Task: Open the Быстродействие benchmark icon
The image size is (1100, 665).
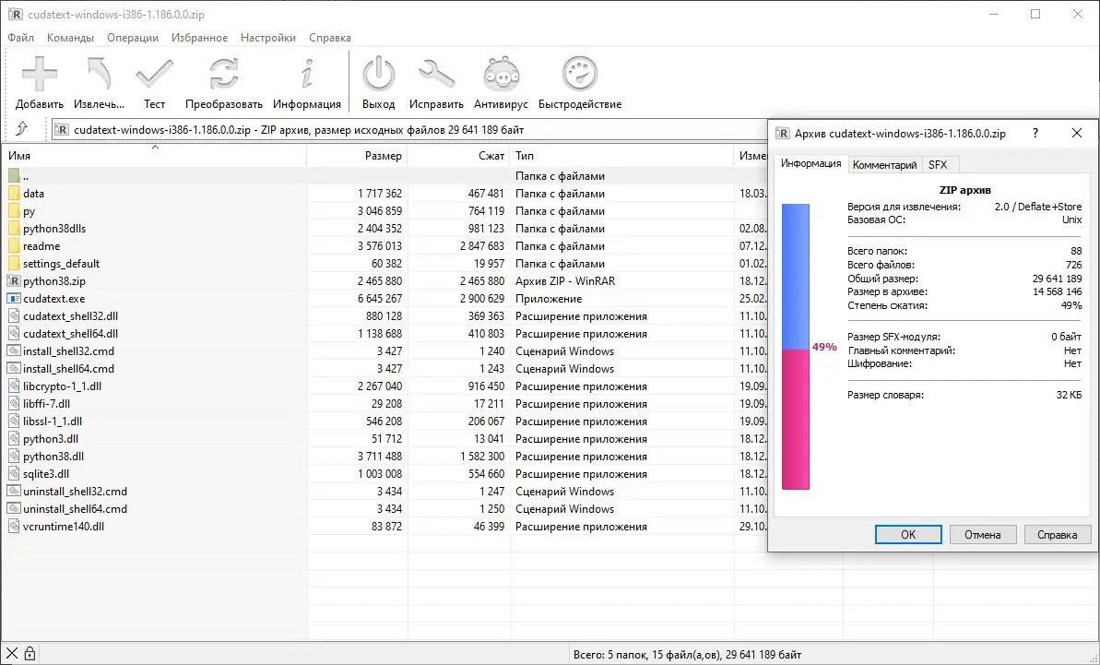Action: (579, 75)
